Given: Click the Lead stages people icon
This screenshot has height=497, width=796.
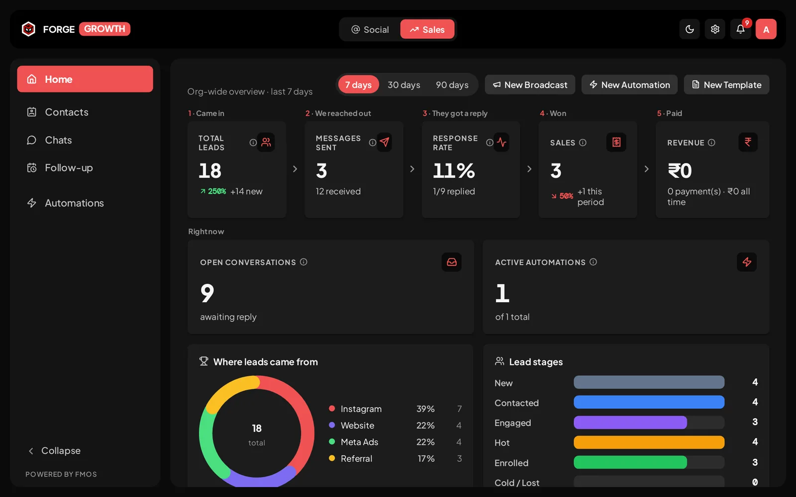Looking at the screenshot, I should pyautogui.click(x=499, y=361).
